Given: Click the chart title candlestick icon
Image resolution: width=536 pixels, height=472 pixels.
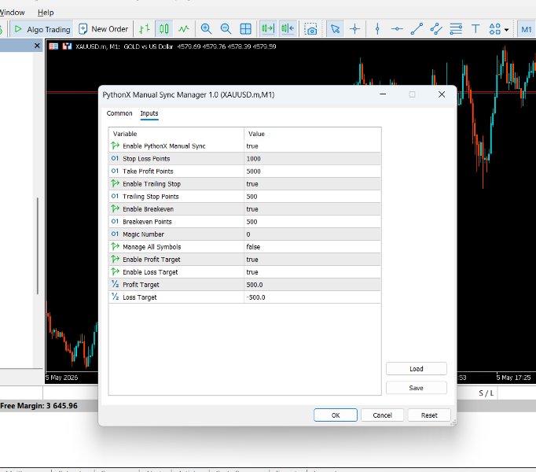Looking at the screenshot, I should point(67,46).
